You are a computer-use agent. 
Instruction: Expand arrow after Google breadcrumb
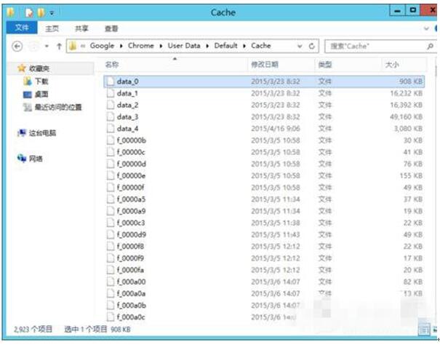(121, 46)
